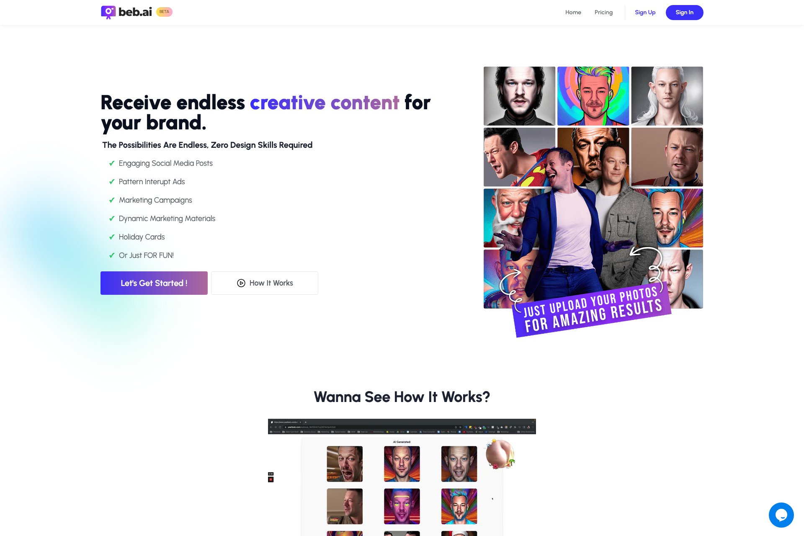Click the Sign In button
This screenshot has width=804, height=536.
tap(684, 12)
